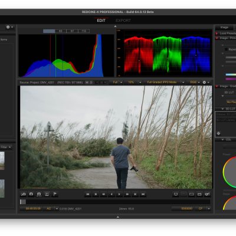
Task: Open left panel gear settings menu
Action: 9,27
